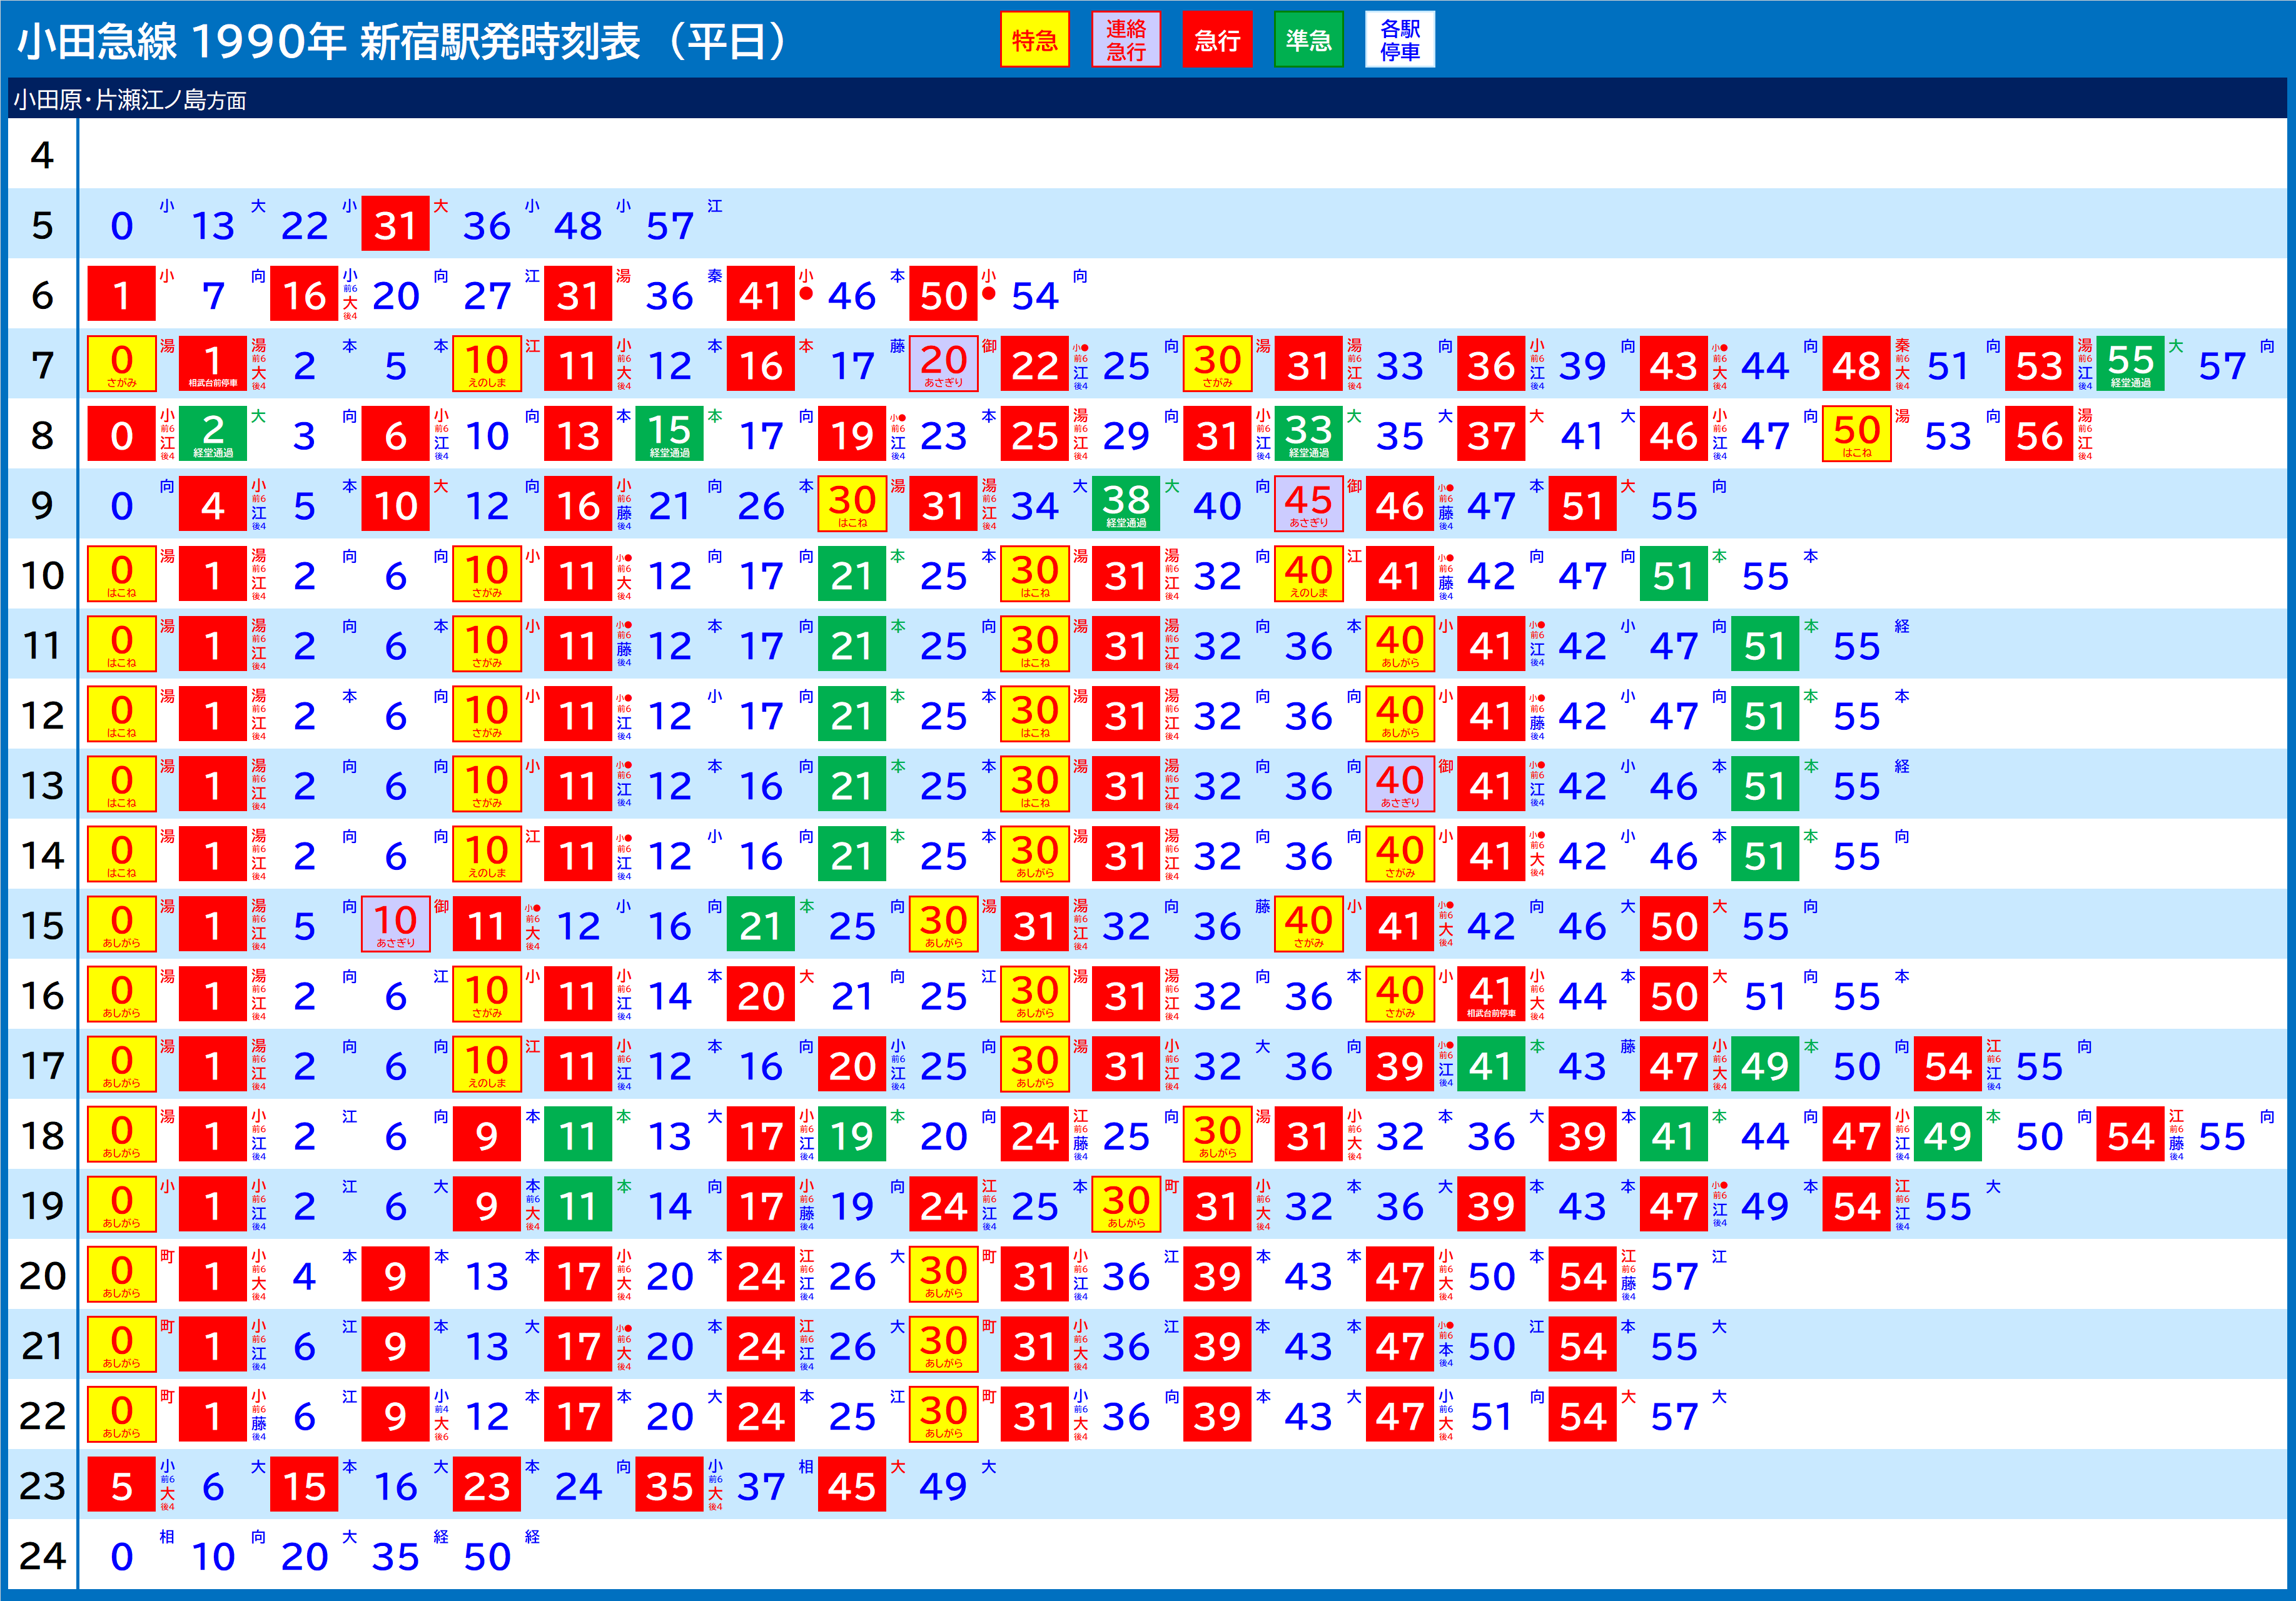This screenshot has width=2296, height=1601.
Task: Choose the 13:40 あさぎり departure
Action: click(x=1399, y=784)
